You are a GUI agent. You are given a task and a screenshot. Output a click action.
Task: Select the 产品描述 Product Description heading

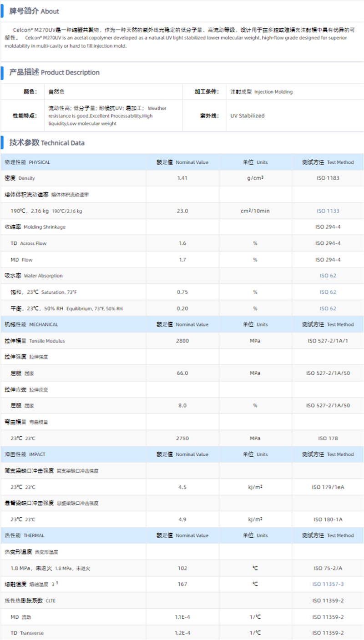point(54,72)
